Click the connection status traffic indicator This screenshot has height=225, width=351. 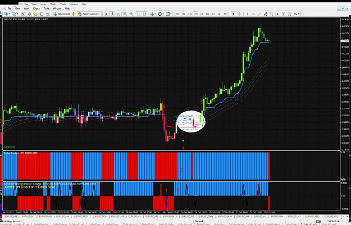[x=318, y=222]
